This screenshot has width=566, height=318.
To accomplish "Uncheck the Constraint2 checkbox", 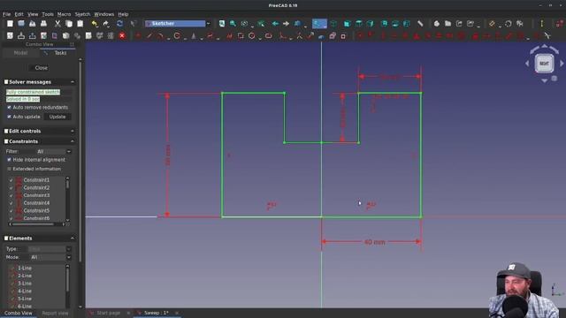I will (x=11, y=187).
